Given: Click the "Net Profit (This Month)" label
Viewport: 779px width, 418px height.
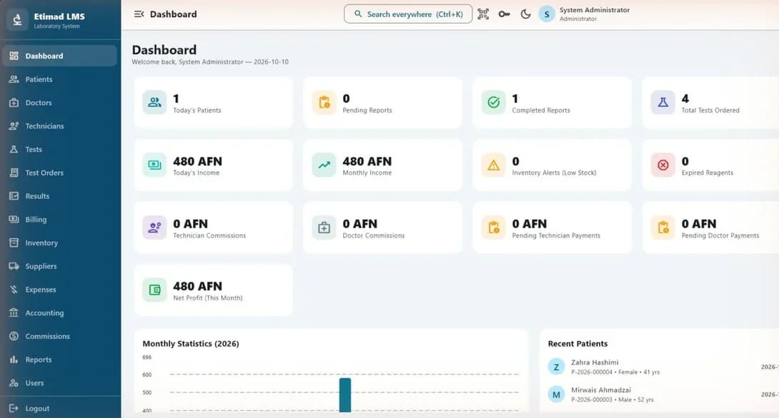Looking at the screenshot, I should [x=208, y=298].
